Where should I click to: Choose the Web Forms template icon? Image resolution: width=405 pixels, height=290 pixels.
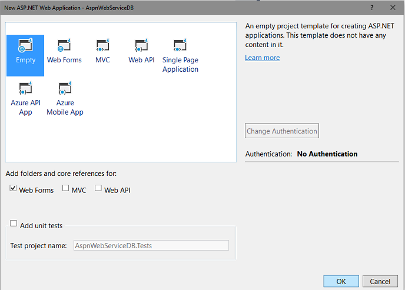click(64, 45)
